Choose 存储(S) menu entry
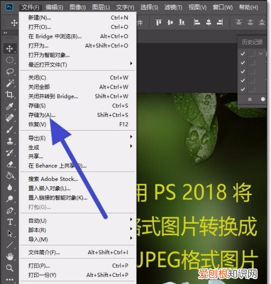Screen dimensions: 271x284 point(78,105)
